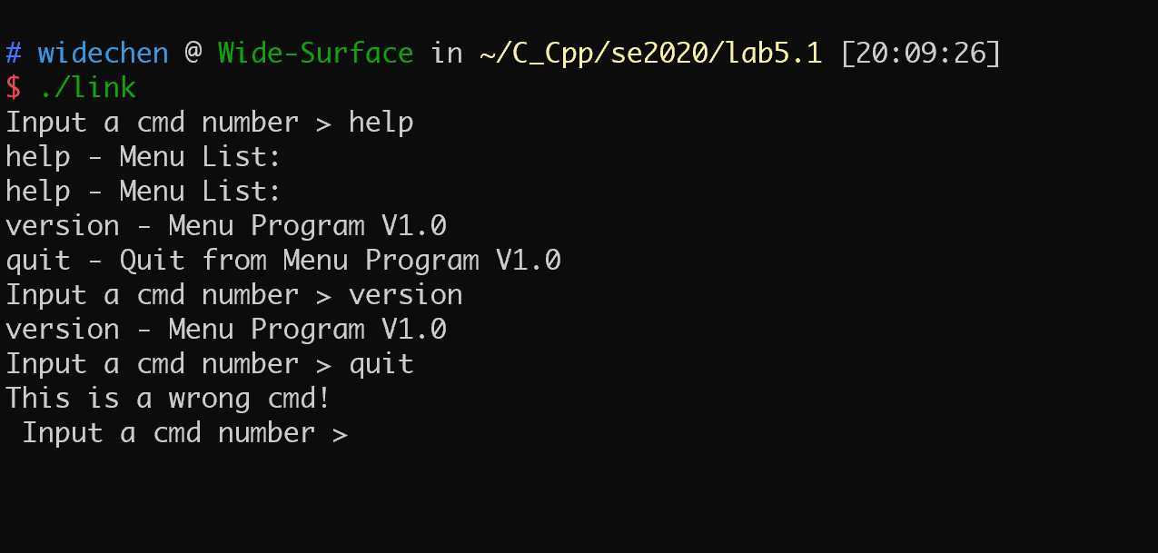The height and width of the screenshot is (553, 1158).
Task: Click the second 'version - Menu Program V1.0' output
Action: tap(226, 330)
